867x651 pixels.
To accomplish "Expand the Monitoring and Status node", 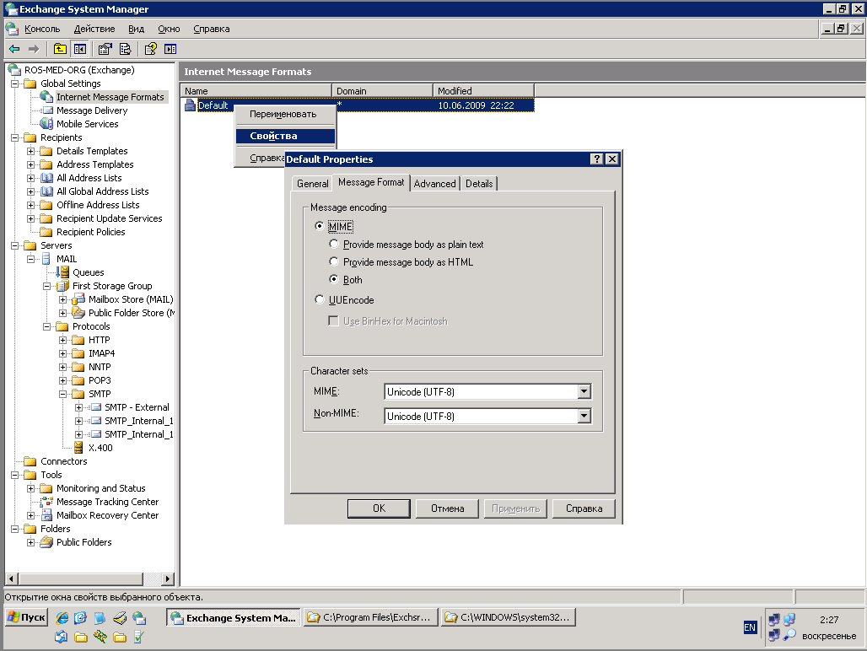I will coord(31,488).
